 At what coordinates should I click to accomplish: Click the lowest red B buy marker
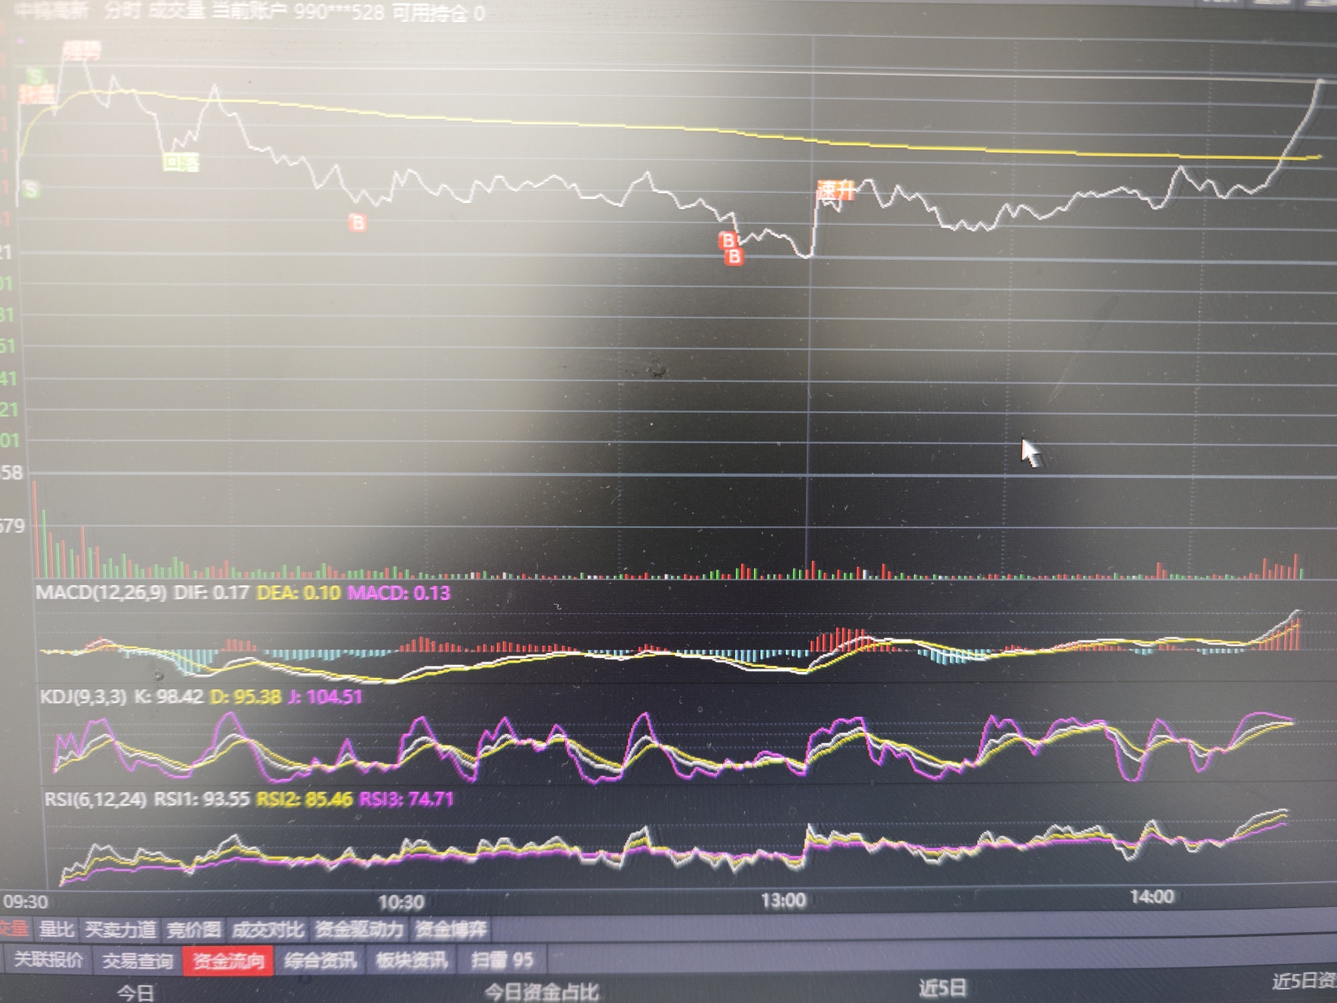pyautogui.click(x=734, y=257)
